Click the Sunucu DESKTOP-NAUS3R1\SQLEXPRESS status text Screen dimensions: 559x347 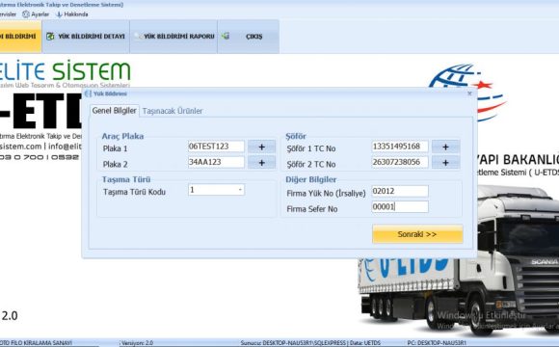[x=293, y=343]
